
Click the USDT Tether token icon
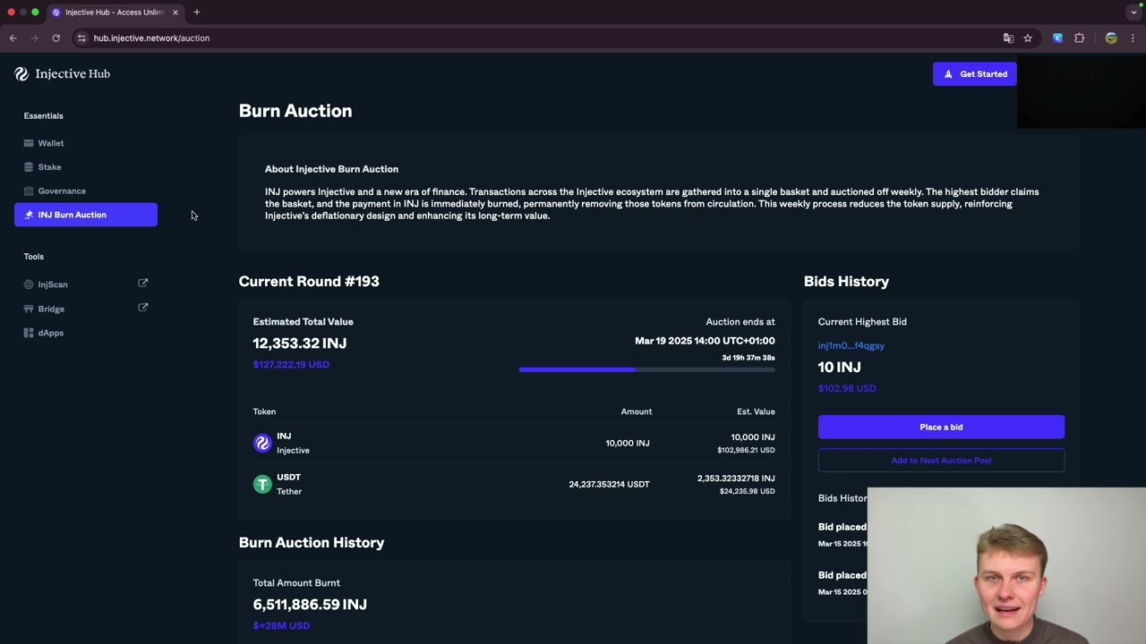pos(262,485)
